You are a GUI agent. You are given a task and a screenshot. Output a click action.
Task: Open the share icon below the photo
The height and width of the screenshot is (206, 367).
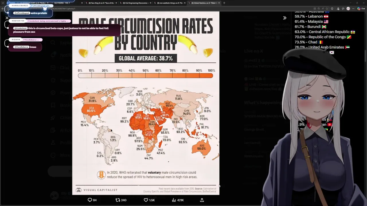(202, 200)
